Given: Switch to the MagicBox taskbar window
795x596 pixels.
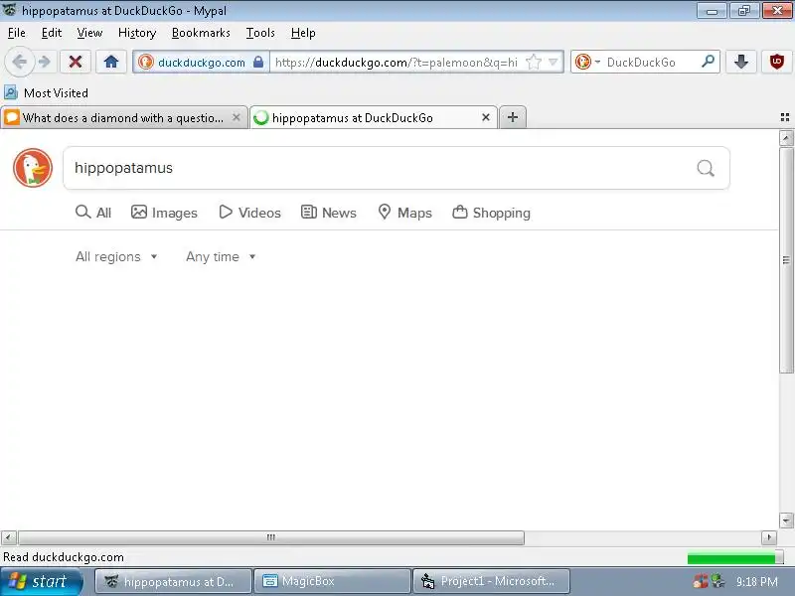Looking at the screenshot, I should pos(332,581).
